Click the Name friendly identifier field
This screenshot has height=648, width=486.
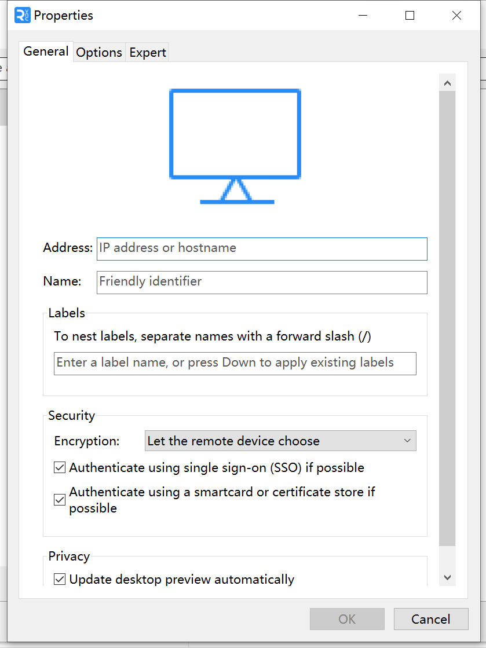262,282
